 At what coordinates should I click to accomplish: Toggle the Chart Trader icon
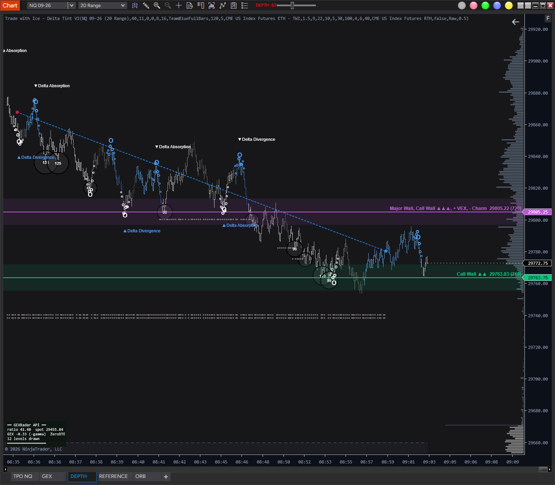click(201, 6)
